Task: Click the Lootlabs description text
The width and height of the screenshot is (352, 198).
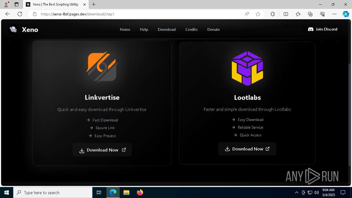Action: (x=247, y=109)
